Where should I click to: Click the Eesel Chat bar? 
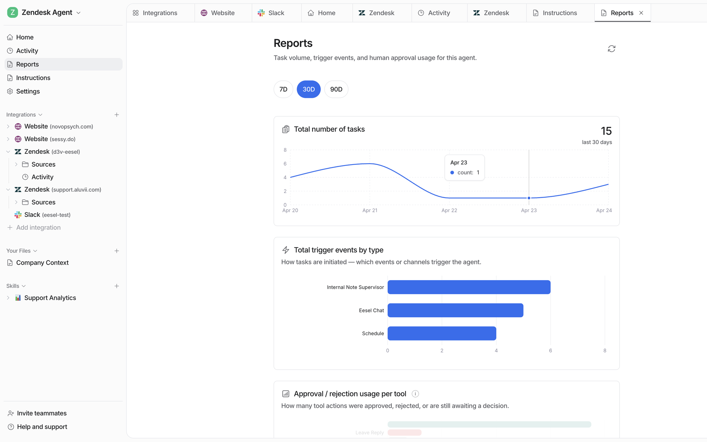click(x=455, y=310)
